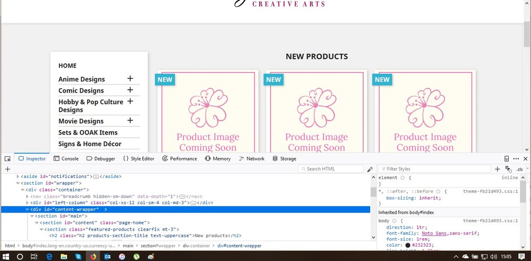Select body#index in breadcrumb trail
531x261 pixels.
point(68,246)
